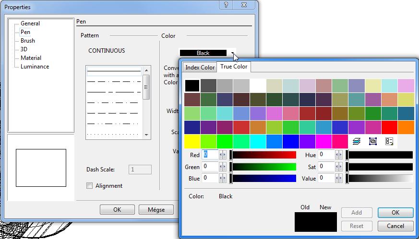
Task: Click the Blue gradient slider
Action: pyautogui.click(x=263, y=178)
